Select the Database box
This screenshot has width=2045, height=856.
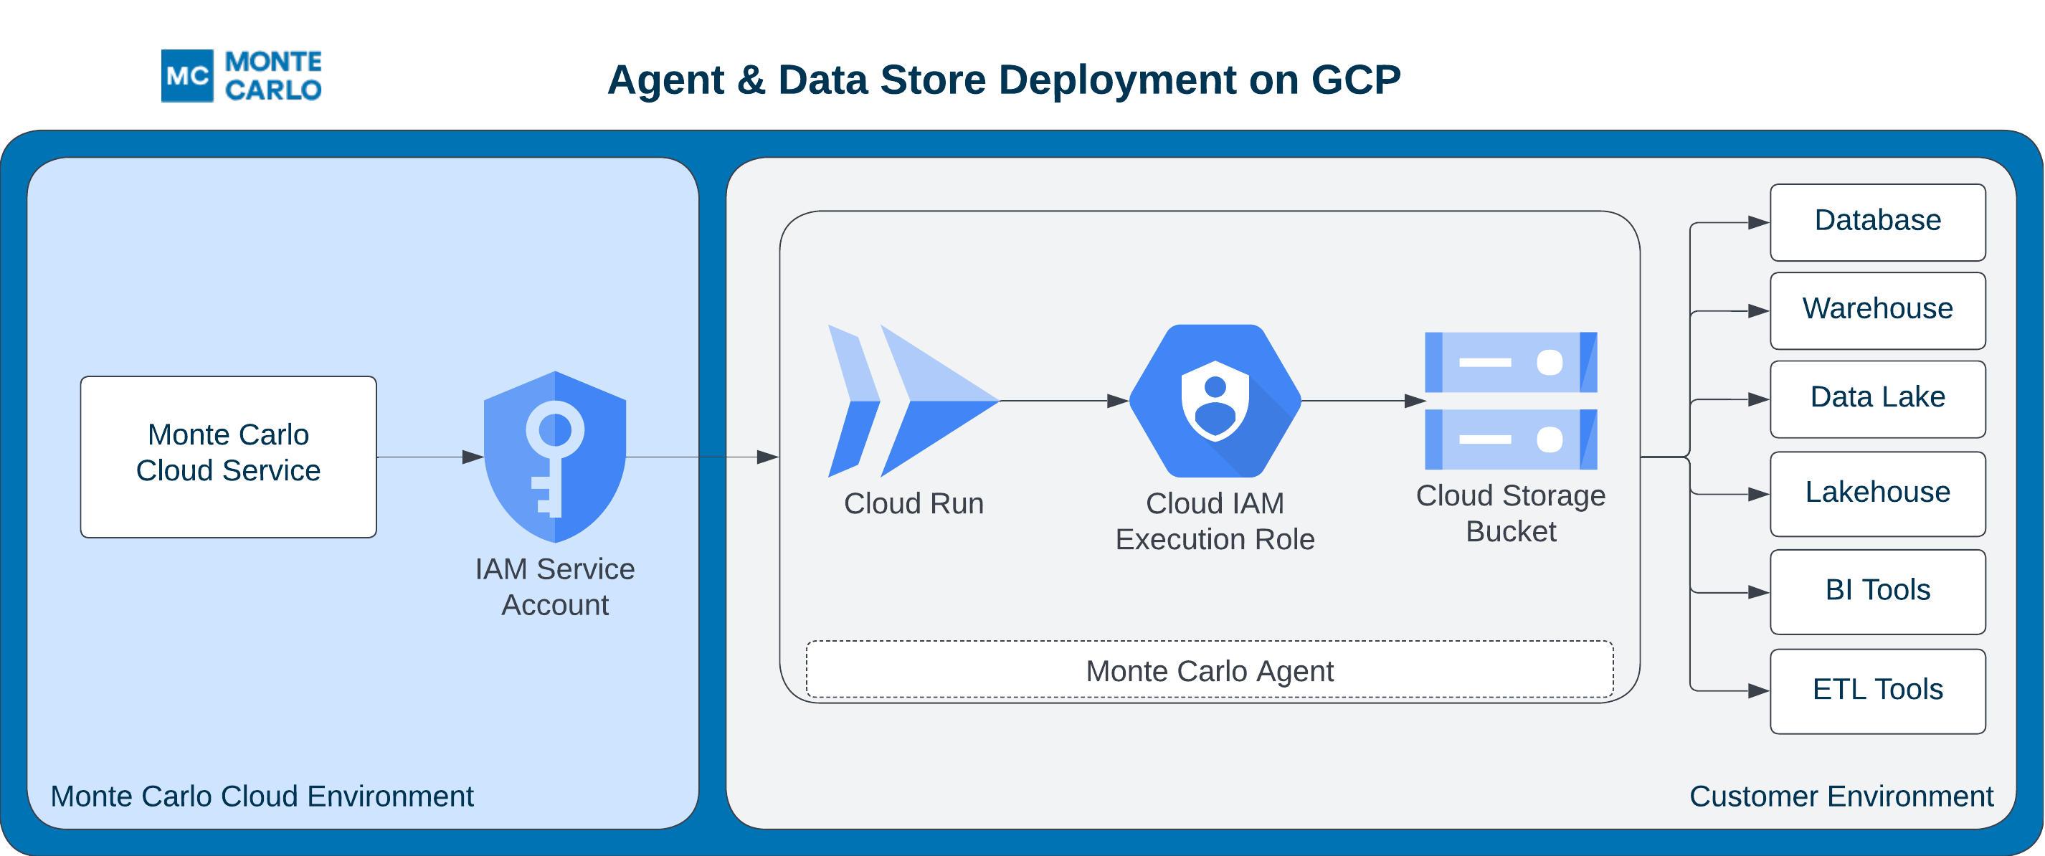(1877, 222)
